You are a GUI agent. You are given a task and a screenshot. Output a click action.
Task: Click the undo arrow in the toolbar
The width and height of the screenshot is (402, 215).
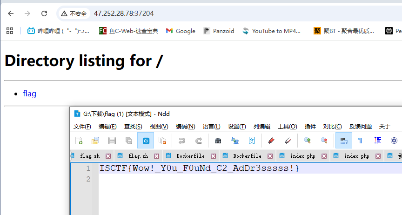tap(182, 140)
